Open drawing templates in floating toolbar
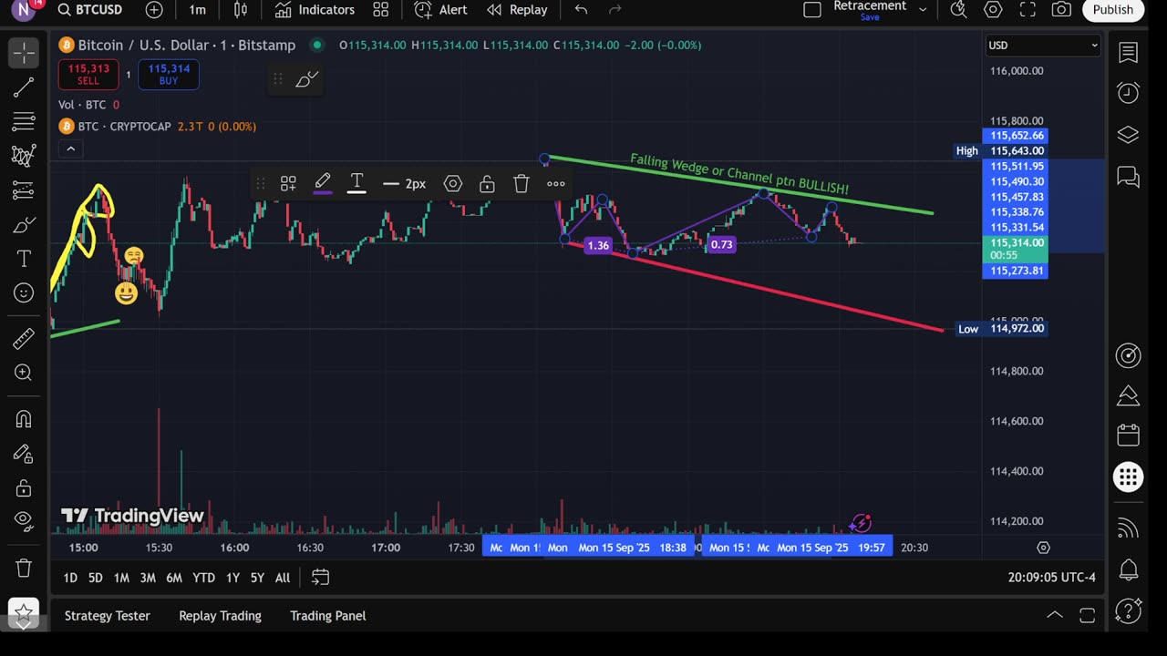Screen dimensions: 1167x656 tap(288, 184)
